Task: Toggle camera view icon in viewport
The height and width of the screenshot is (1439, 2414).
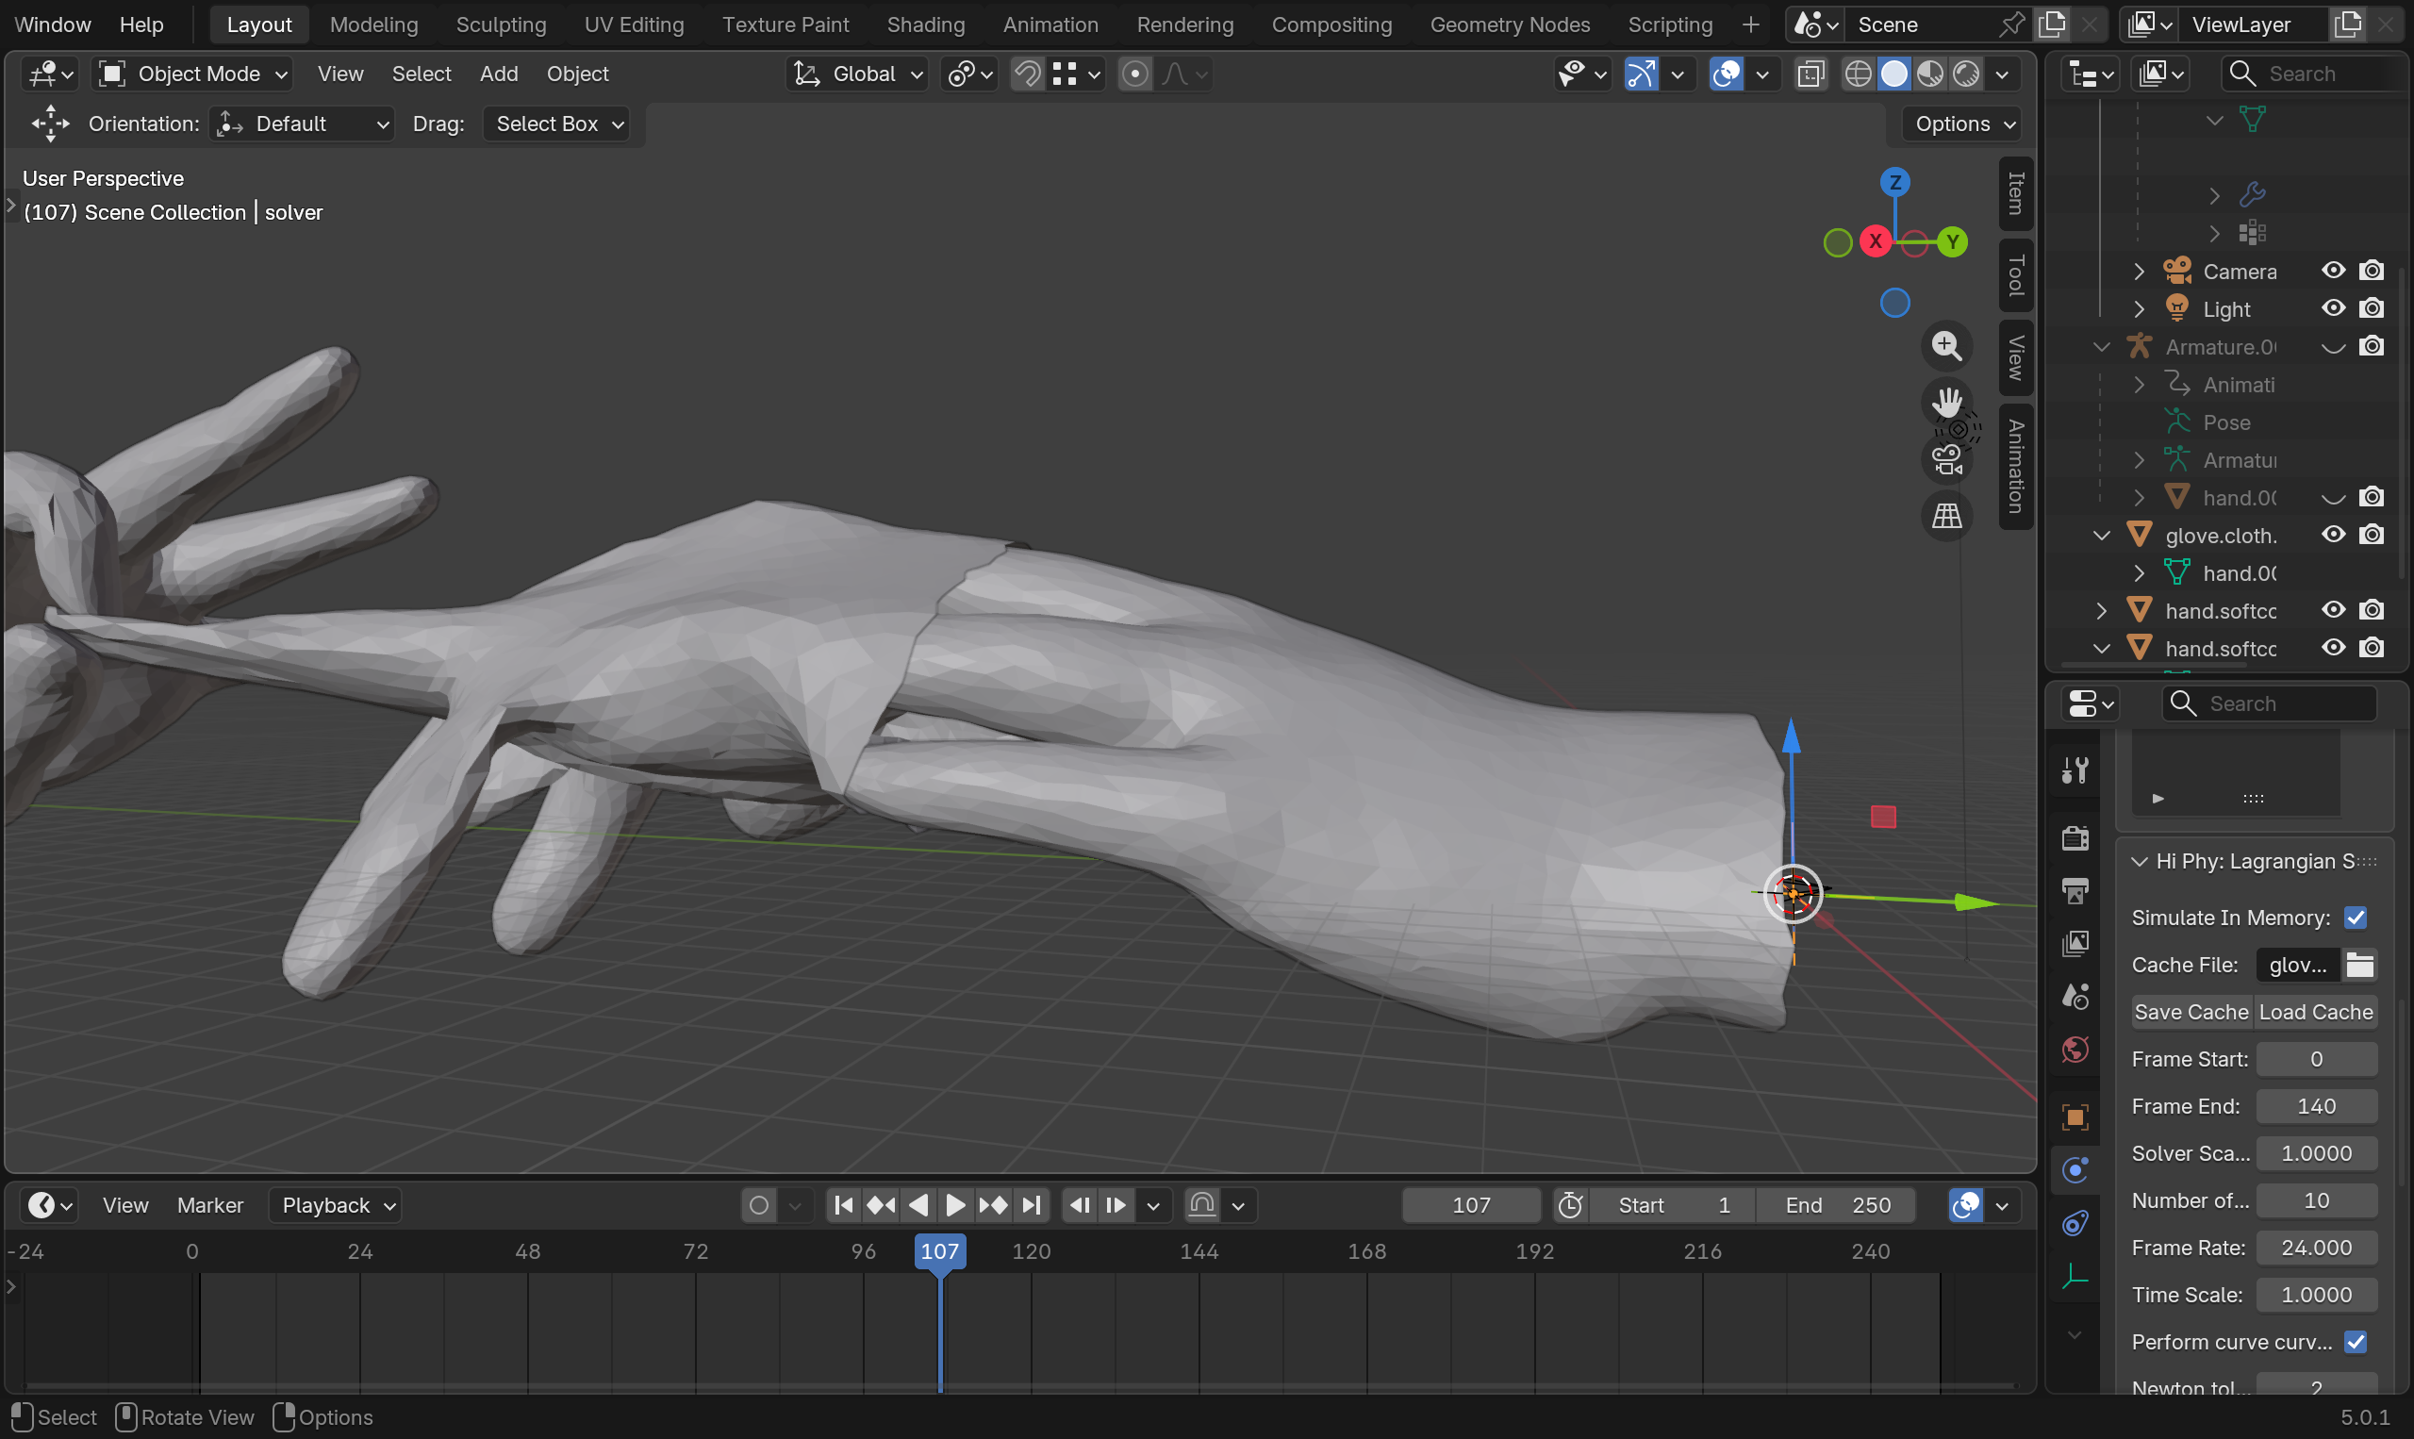Action: click(1945, 458)
